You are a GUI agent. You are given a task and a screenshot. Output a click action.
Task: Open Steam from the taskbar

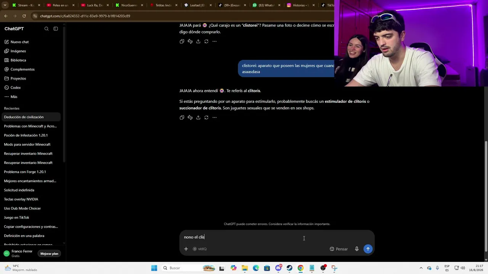point(289,268)
